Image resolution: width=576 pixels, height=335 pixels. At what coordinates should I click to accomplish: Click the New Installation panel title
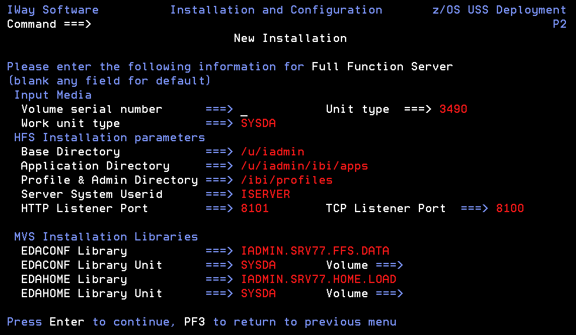[290, 38]
